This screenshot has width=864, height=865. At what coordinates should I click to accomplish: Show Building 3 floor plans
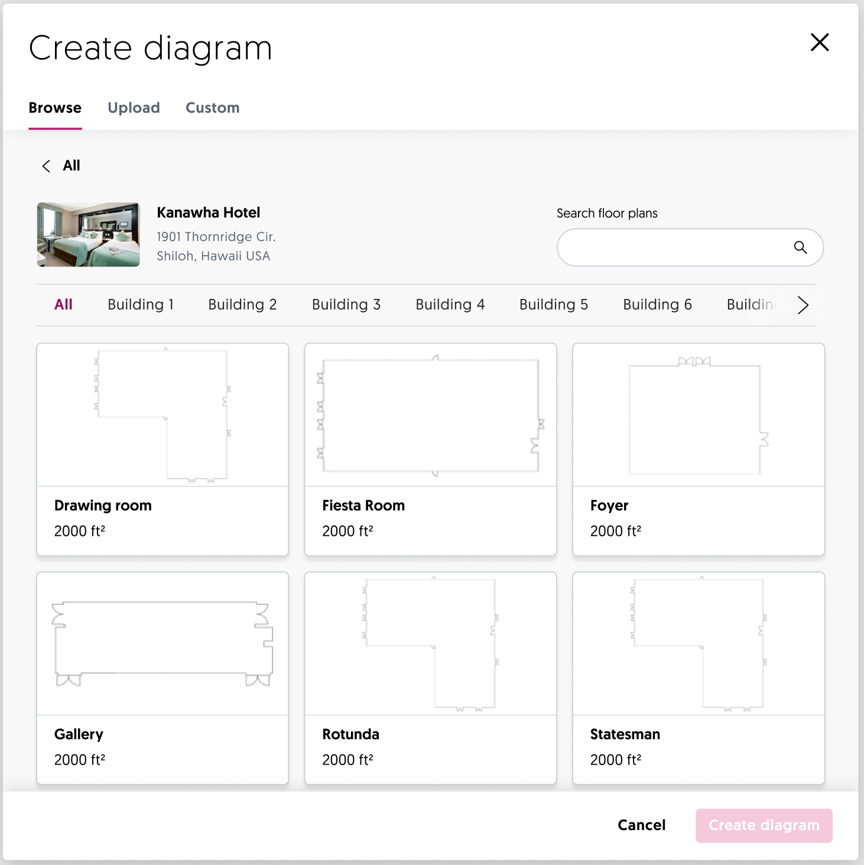tap(346, 304)
